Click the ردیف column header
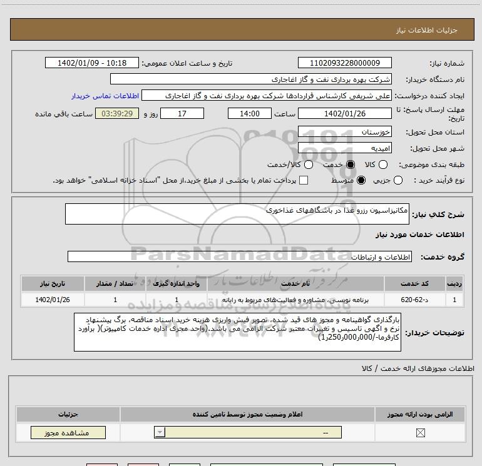 454,283
